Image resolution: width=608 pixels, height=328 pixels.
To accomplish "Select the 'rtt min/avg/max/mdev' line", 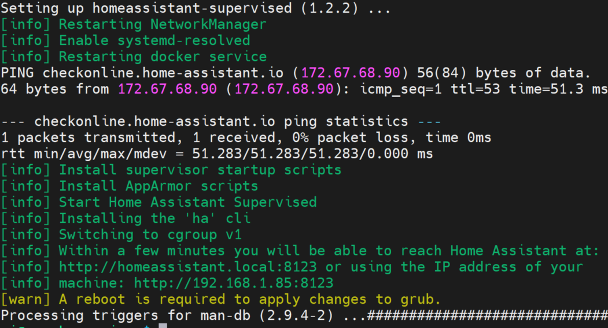I will pyautogui.click(x=217, y=154).
